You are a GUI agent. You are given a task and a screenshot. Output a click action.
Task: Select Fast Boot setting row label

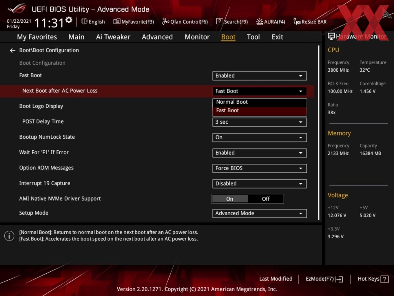[x=30, y=75]
